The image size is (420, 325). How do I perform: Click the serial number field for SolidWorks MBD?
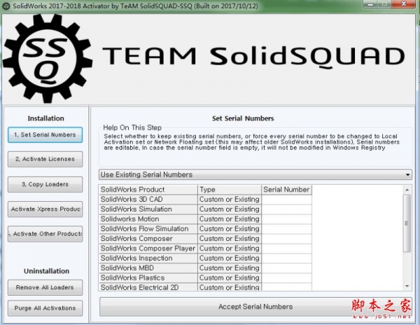click(x=286, y=268)
